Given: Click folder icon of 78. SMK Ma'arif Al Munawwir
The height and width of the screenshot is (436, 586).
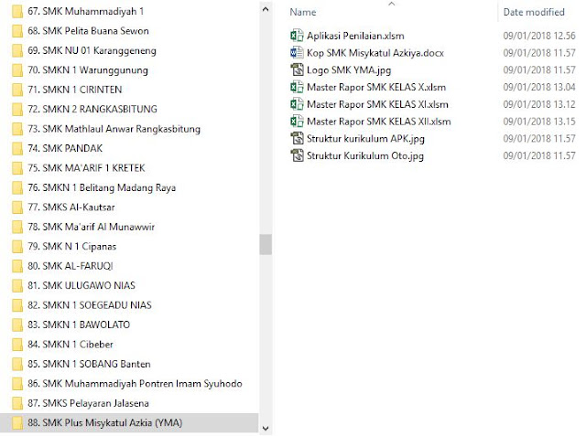Looking at the screenshot, I should click(x=17, y=227).
